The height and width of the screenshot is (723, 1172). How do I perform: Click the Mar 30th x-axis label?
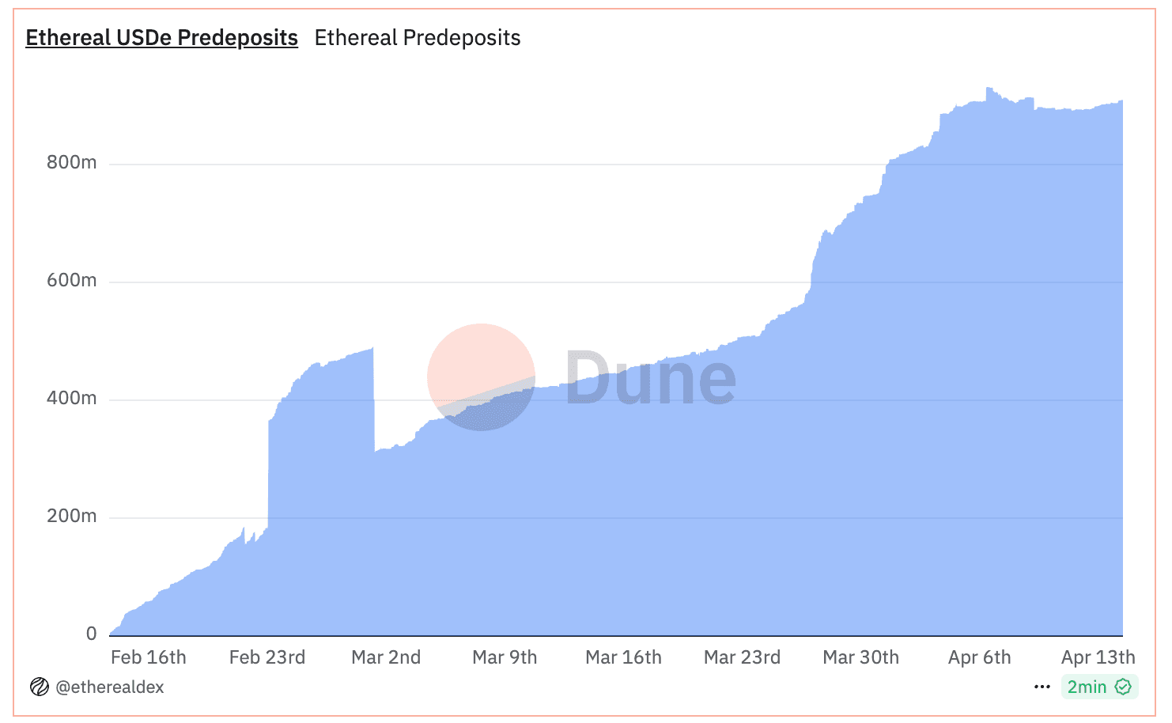point(860,657)
